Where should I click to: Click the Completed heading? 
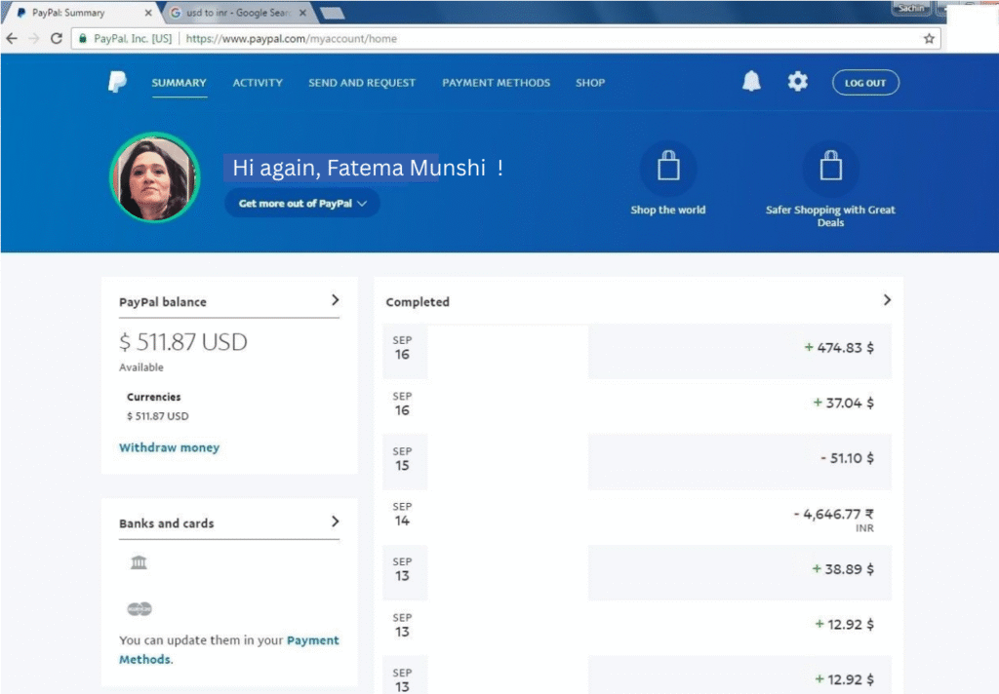[x=418, y=302]
